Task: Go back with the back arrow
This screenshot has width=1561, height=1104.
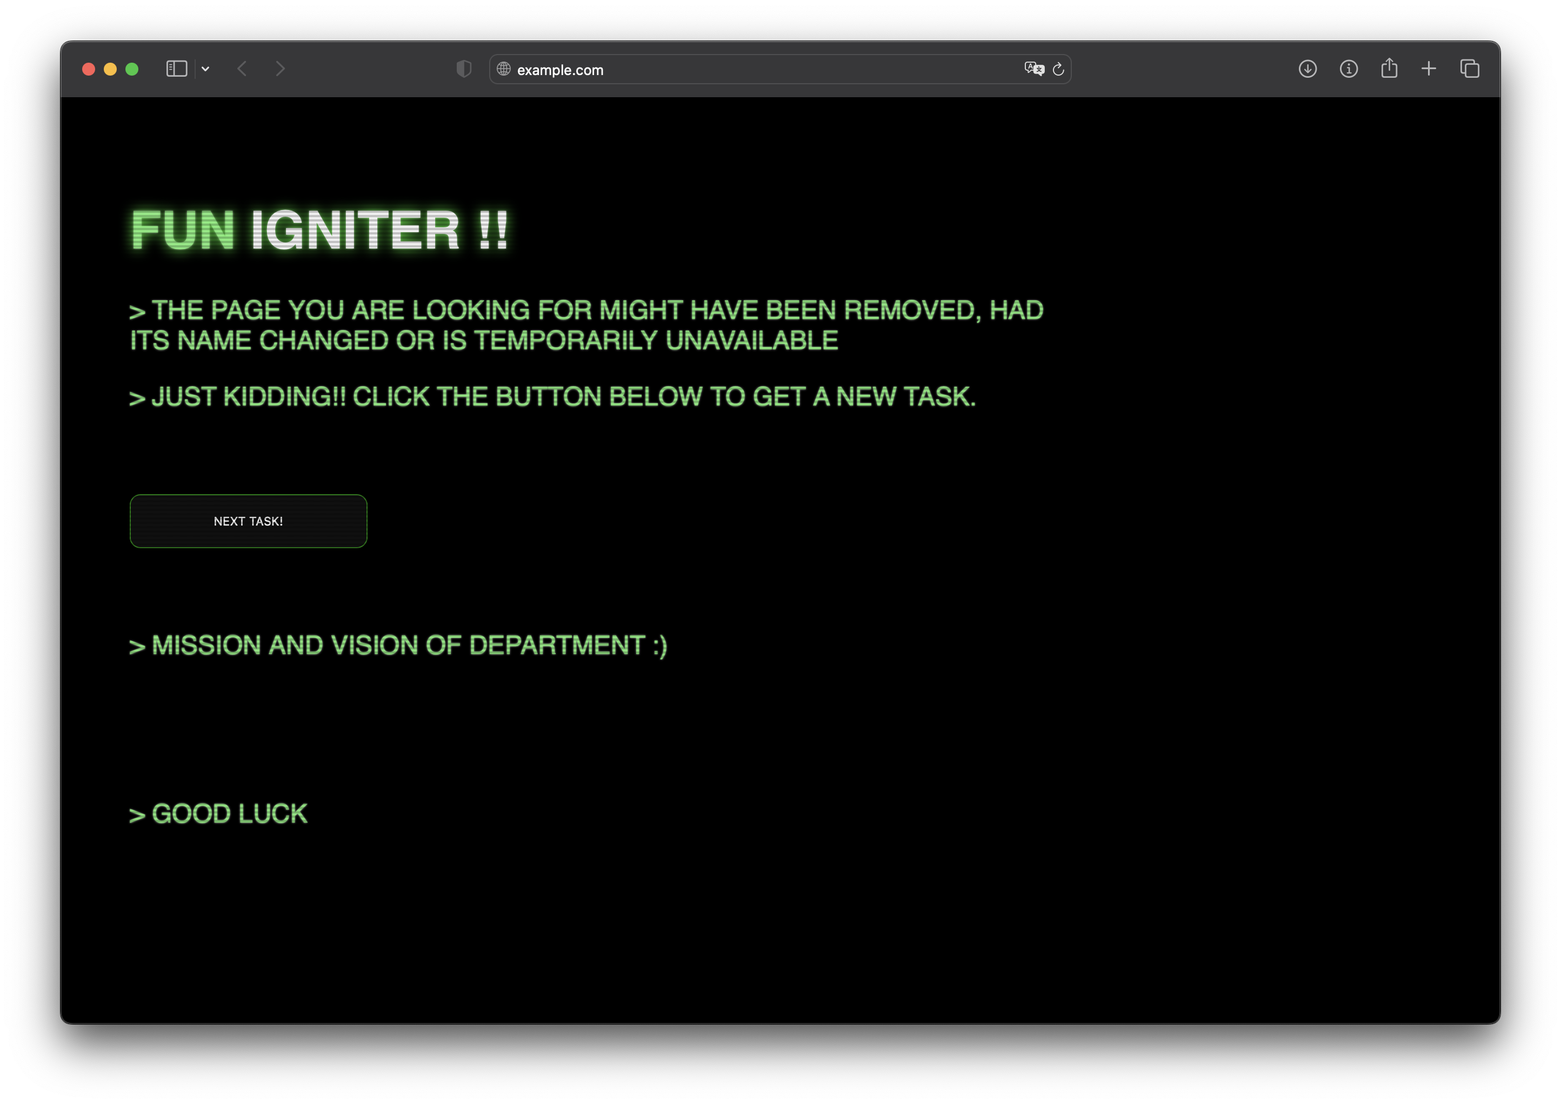Action: tap(242, 69)
